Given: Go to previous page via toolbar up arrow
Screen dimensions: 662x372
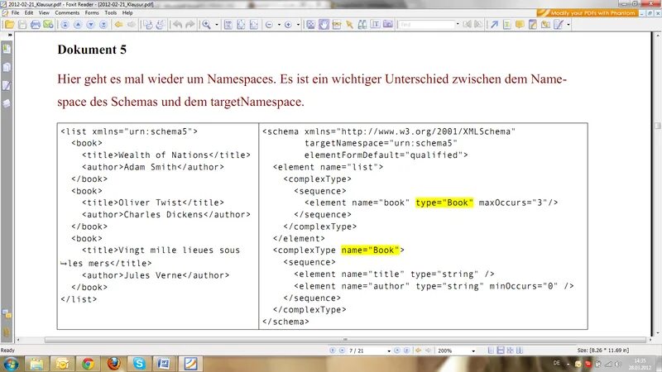Looking at the screenshot, I should (x=78, y=25).
